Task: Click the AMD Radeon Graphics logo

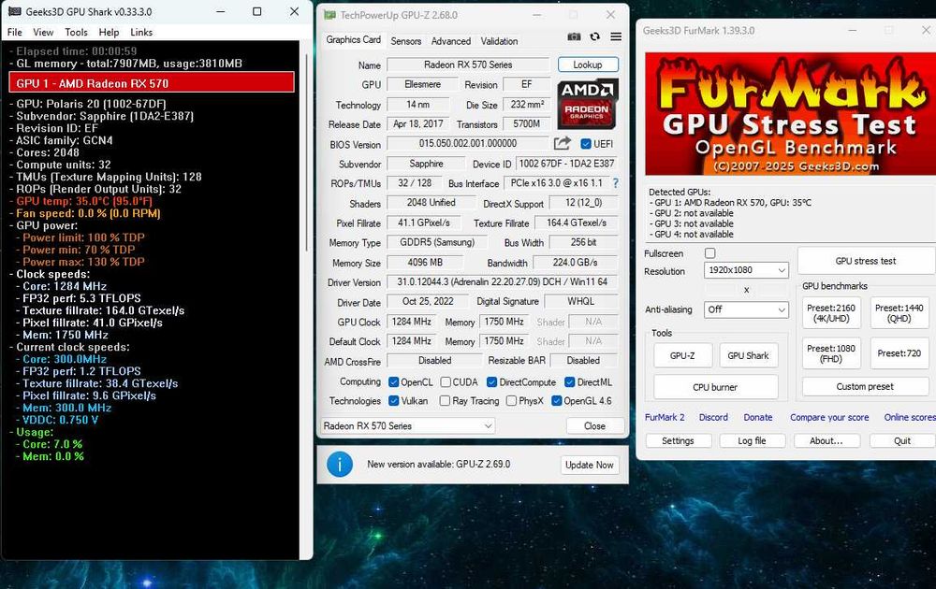Action: 588,104
